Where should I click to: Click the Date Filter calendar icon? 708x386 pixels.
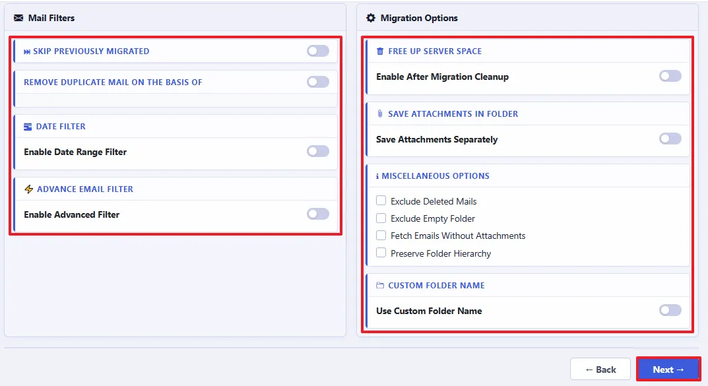tap(28, 127)
